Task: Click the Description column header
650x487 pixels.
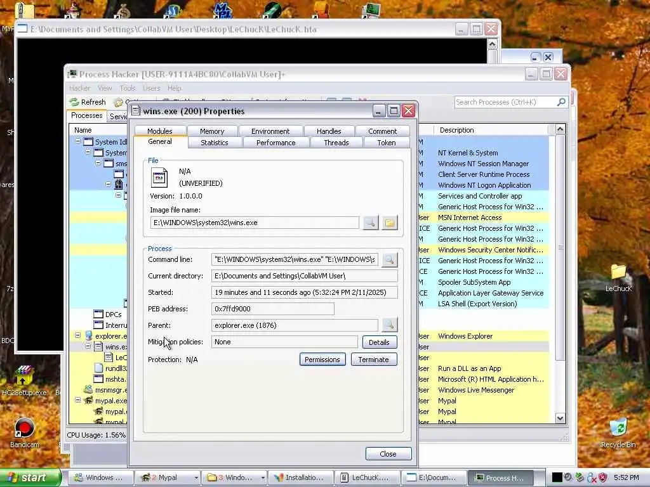Action: coord(491,130)
